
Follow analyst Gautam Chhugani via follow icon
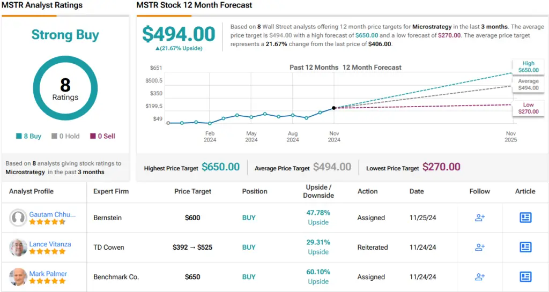coord(480,218)
